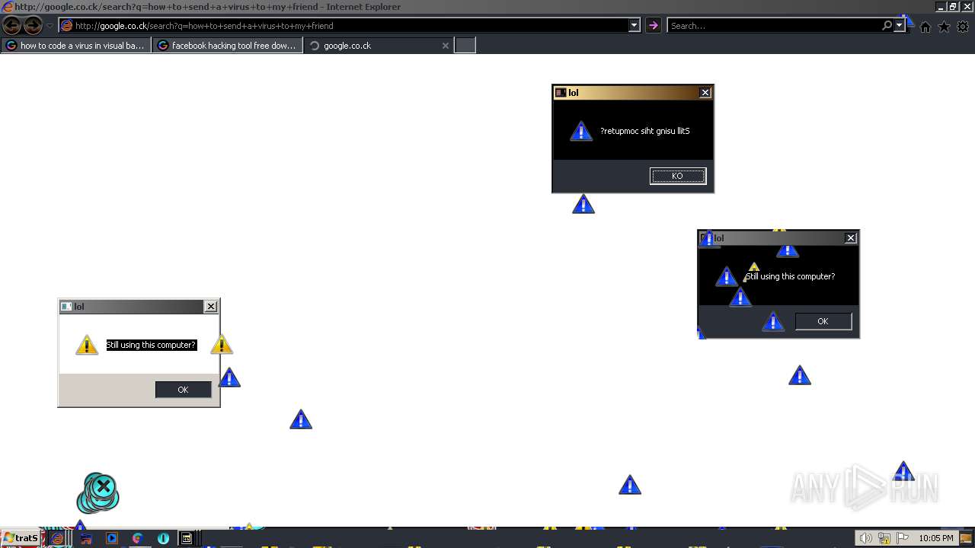Click the left lol dialog title bar icon
This screenshot has width=975, height=548.
tap(66, 307)
